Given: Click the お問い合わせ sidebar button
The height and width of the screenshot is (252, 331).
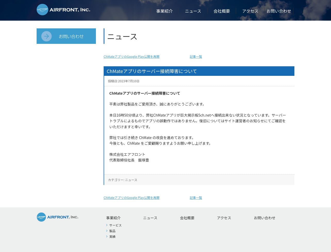Looking at the screenshot, I should (x=66, y=36).
